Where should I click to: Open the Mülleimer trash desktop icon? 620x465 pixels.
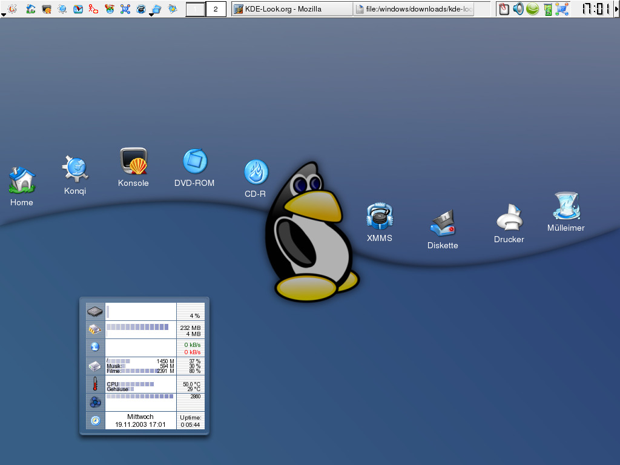pyautogui.click(x=566, y=212)
